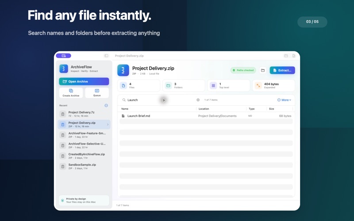This screenshot has height=221, width=354.
Task: Click the 68 bytes size cell
Action: click(x=285, y=116)
